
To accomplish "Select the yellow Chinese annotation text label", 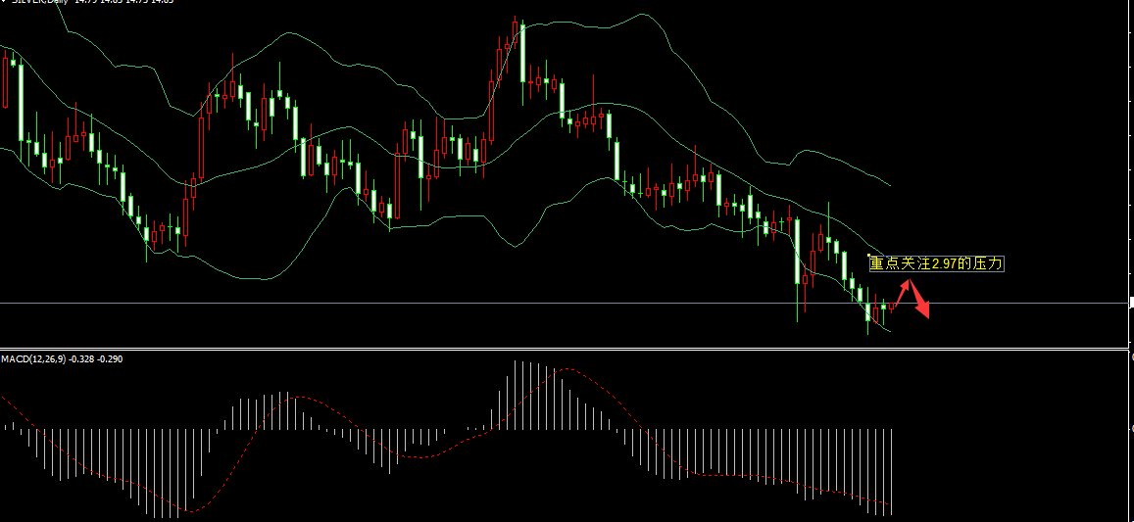I will 936,263.
